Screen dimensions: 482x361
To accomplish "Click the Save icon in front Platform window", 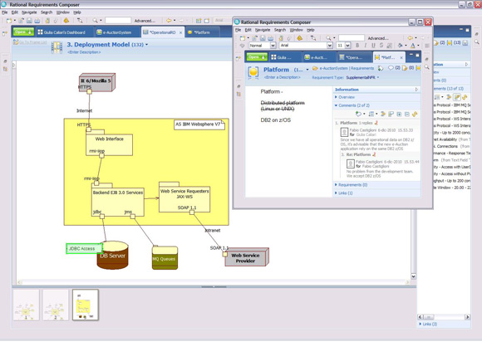I will tap(263, 38).
